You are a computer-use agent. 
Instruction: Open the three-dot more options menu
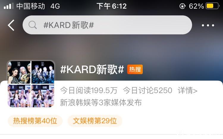[x=208, y=25]
